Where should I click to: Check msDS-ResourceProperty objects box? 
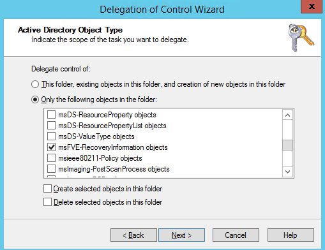pos(51,115)
